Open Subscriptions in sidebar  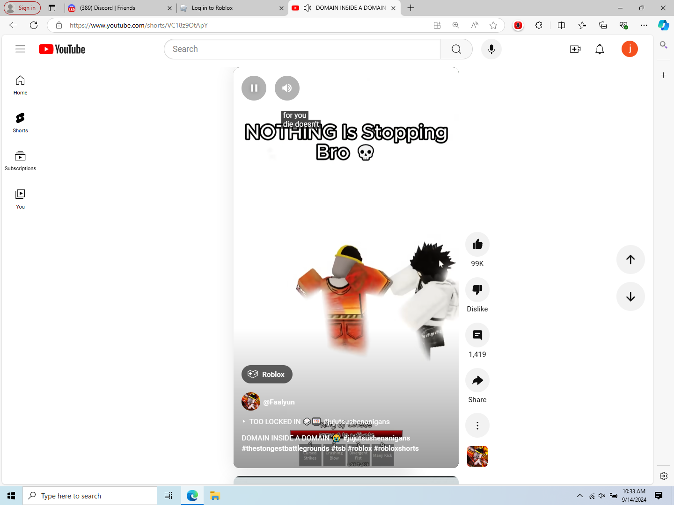(x=20, y=161)
